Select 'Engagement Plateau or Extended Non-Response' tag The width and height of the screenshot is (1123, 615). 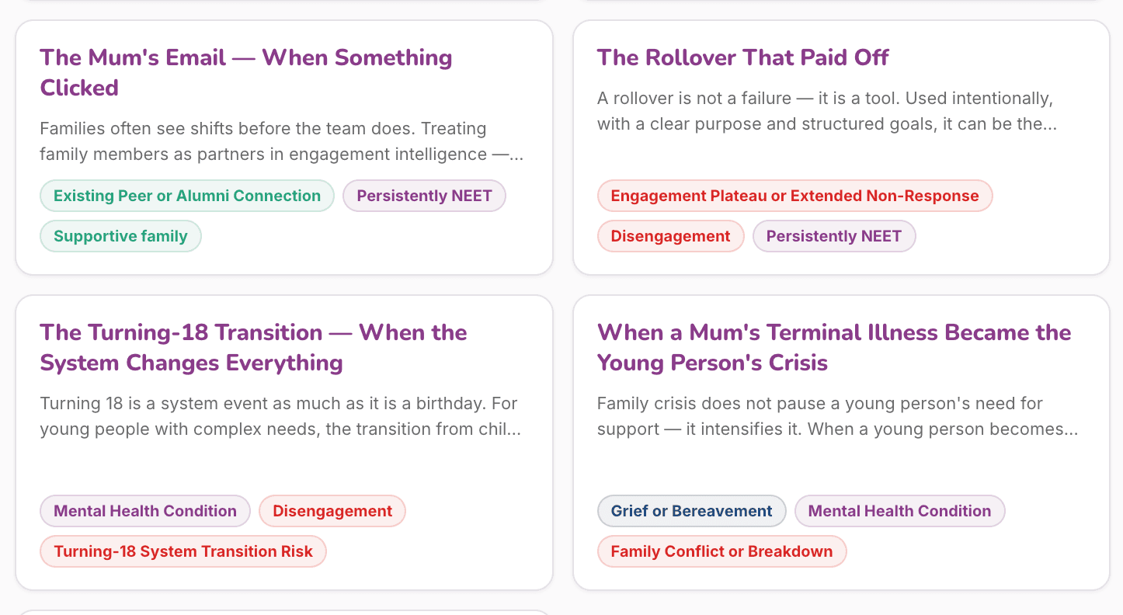click(x=794, y=196)
